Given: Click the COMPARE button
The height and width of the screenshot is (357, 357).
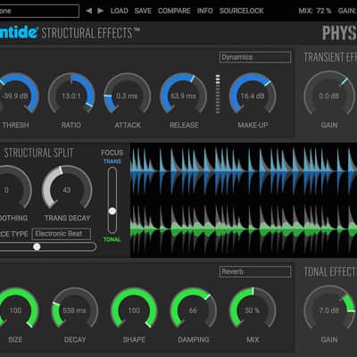Looking at the screenshot, I should (x=174, y=11).
